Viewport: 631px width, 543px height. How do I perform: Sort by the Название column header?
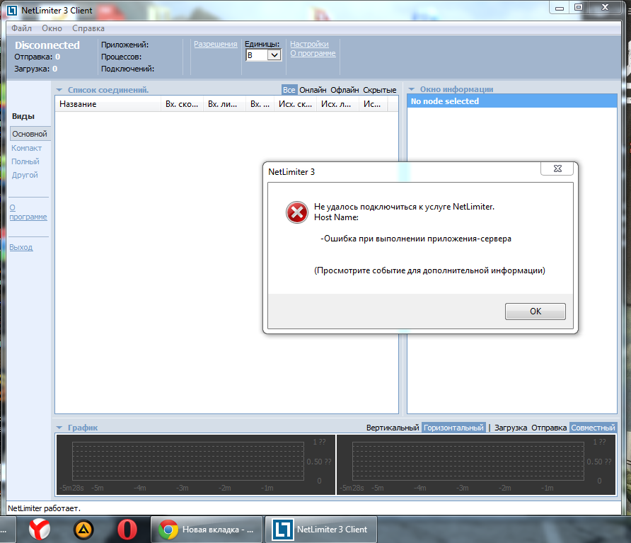pyautogui.click(x=108, y=104)
